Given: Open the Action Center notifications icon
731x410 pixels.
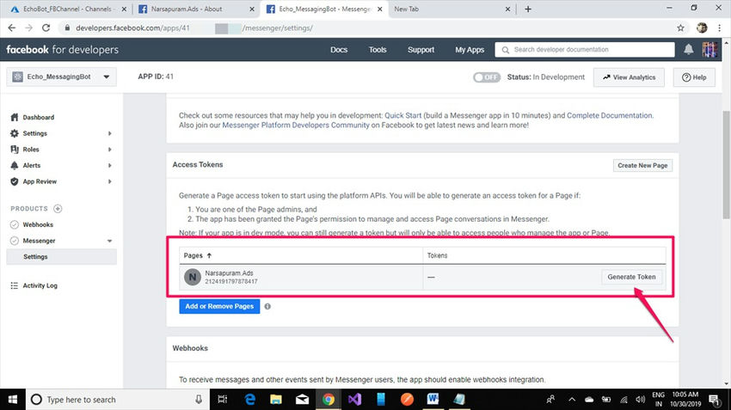Looking at the screenshot, I should point(714,400).
